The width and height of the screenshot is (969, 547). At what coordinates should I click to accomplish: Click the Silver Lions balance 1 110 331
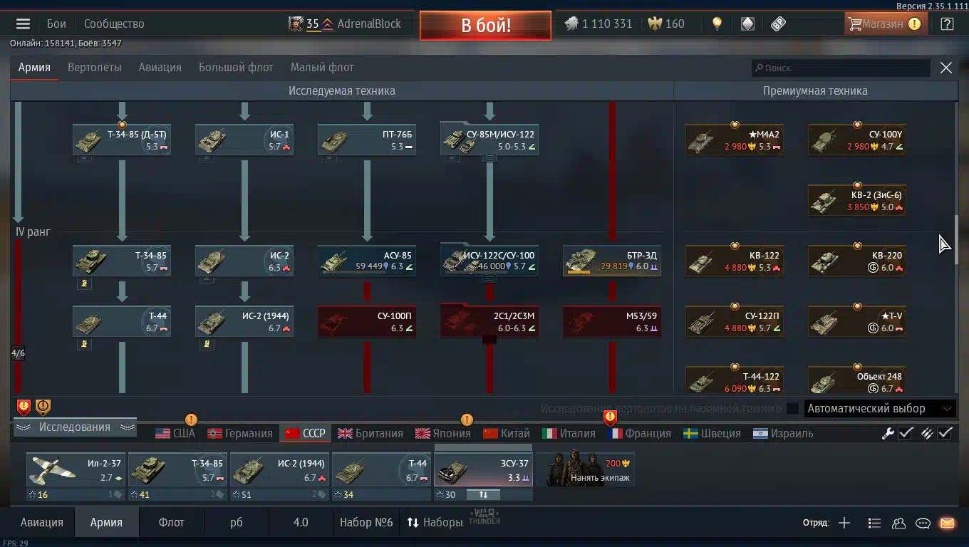click(x=598, y=24)
